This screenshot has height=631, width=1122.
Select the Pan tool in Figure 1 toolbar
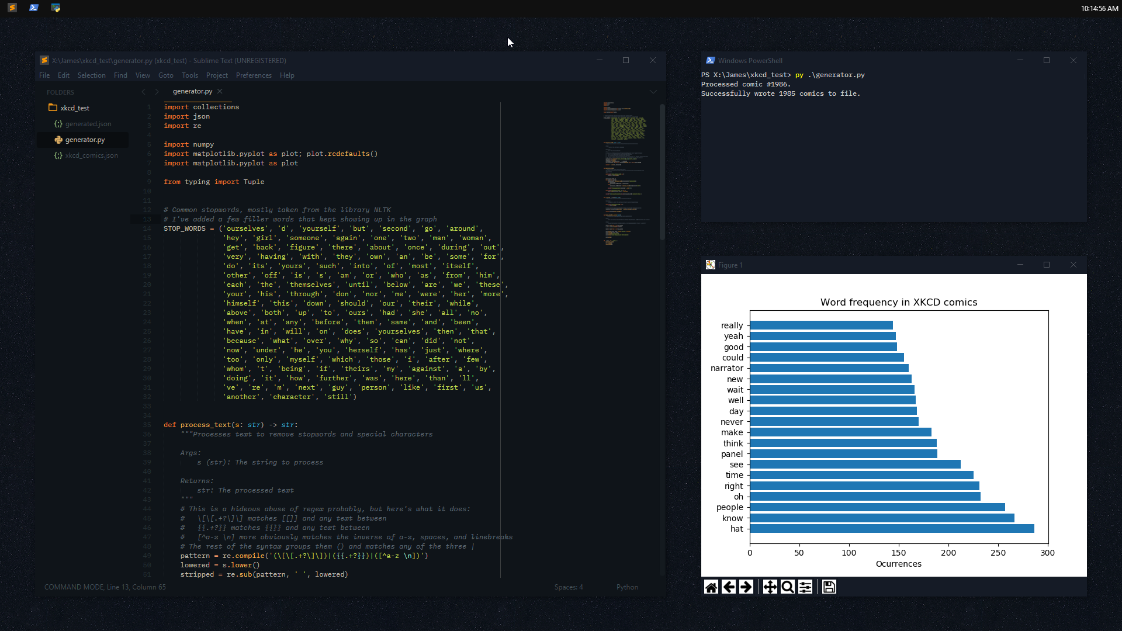pos(770,587)
